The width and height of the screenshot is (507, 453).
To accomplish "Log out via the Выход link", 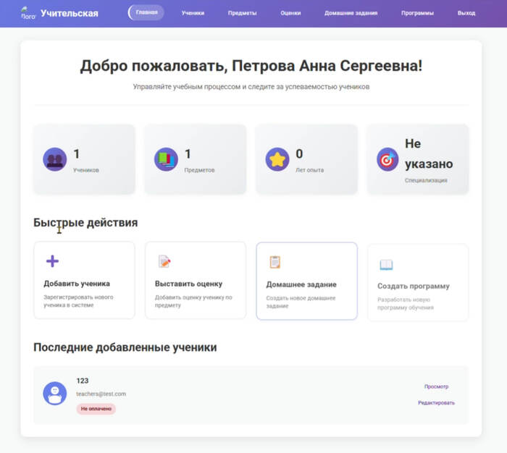I will (x=466, y=13).
